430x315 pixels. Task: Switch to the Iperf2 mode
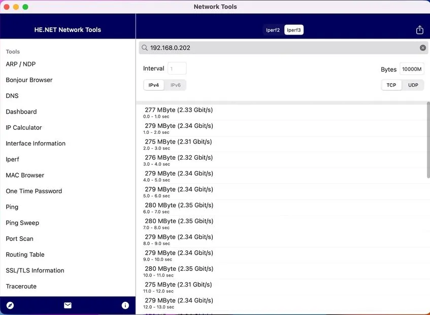[273, 30]
